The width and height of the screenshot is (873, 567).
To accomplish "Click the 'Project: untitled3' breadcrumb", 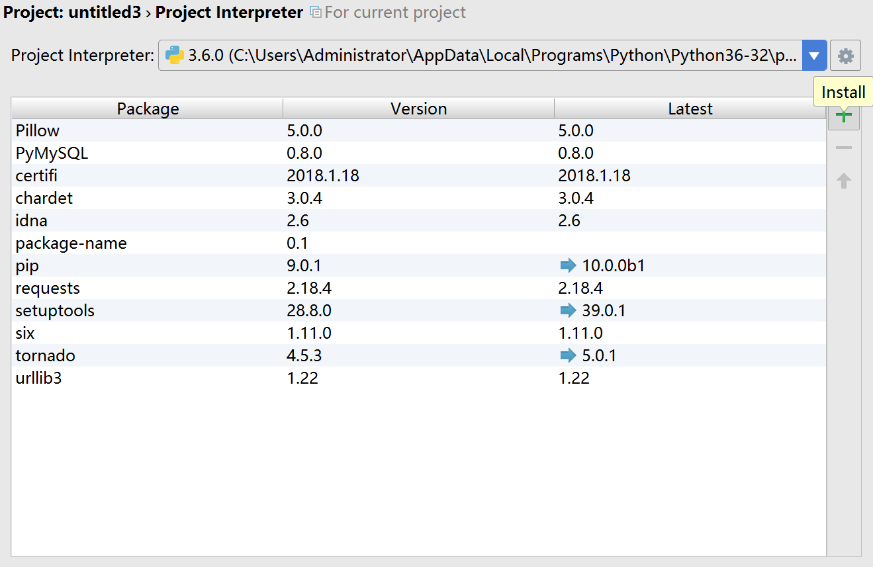I will [x=72, y=12].
